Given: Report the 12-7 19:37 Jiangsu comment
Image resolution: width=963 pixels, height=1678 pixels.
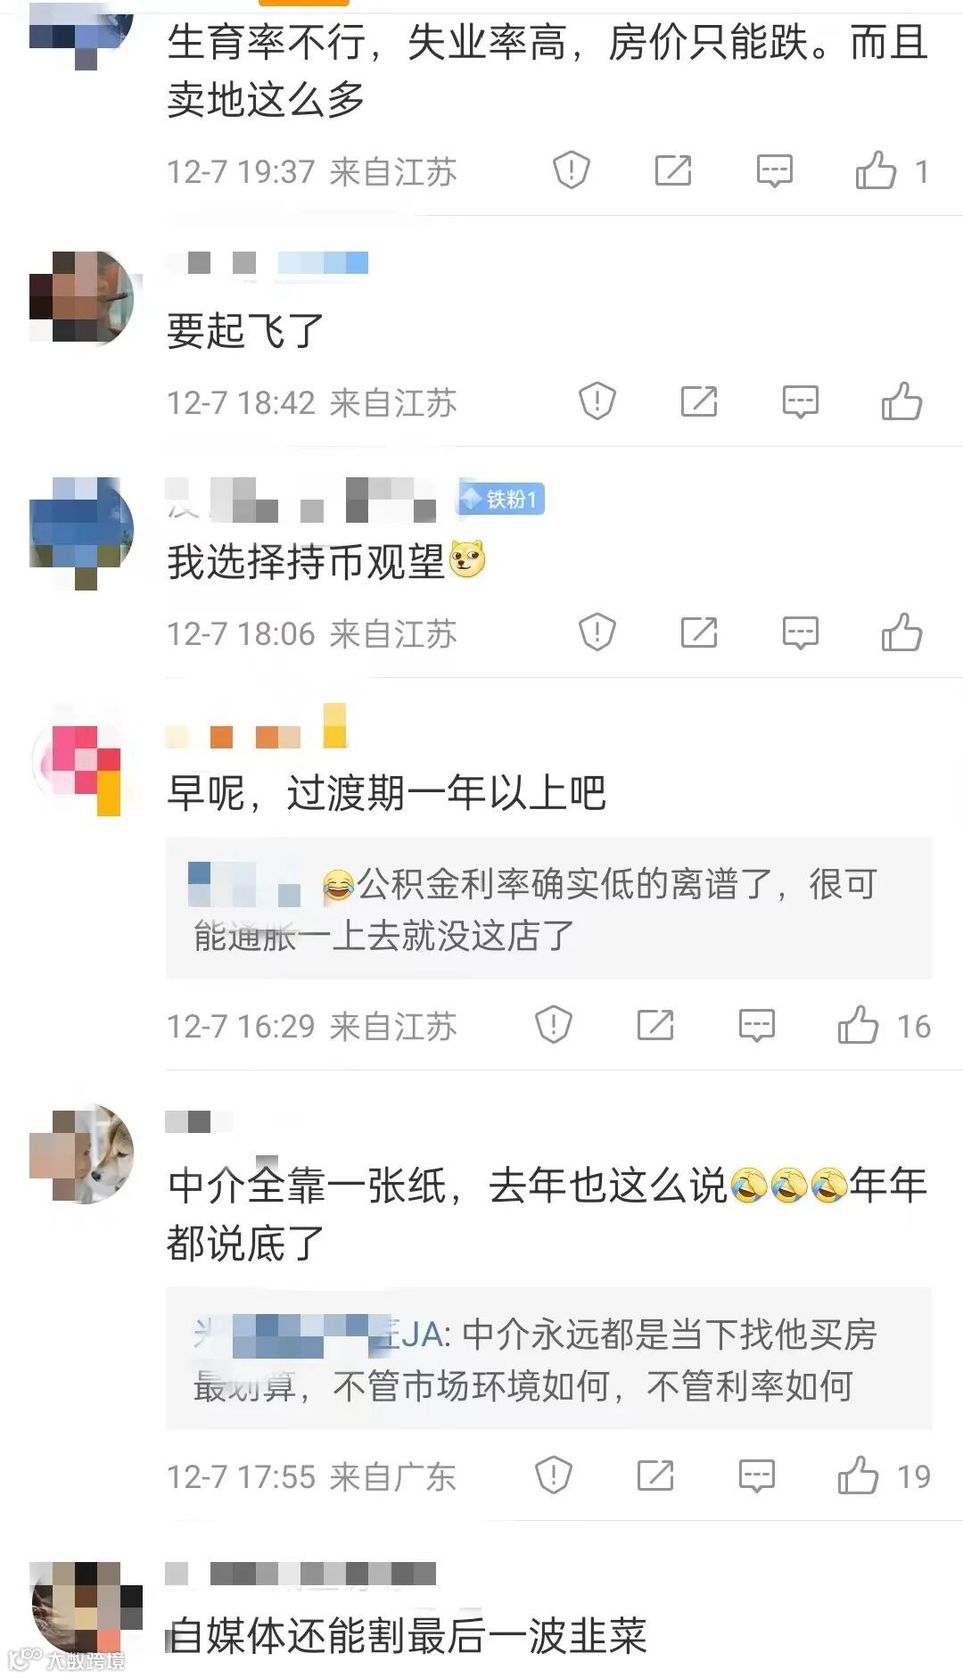Looking at the screenshot, I should click(x=572, y=169).
